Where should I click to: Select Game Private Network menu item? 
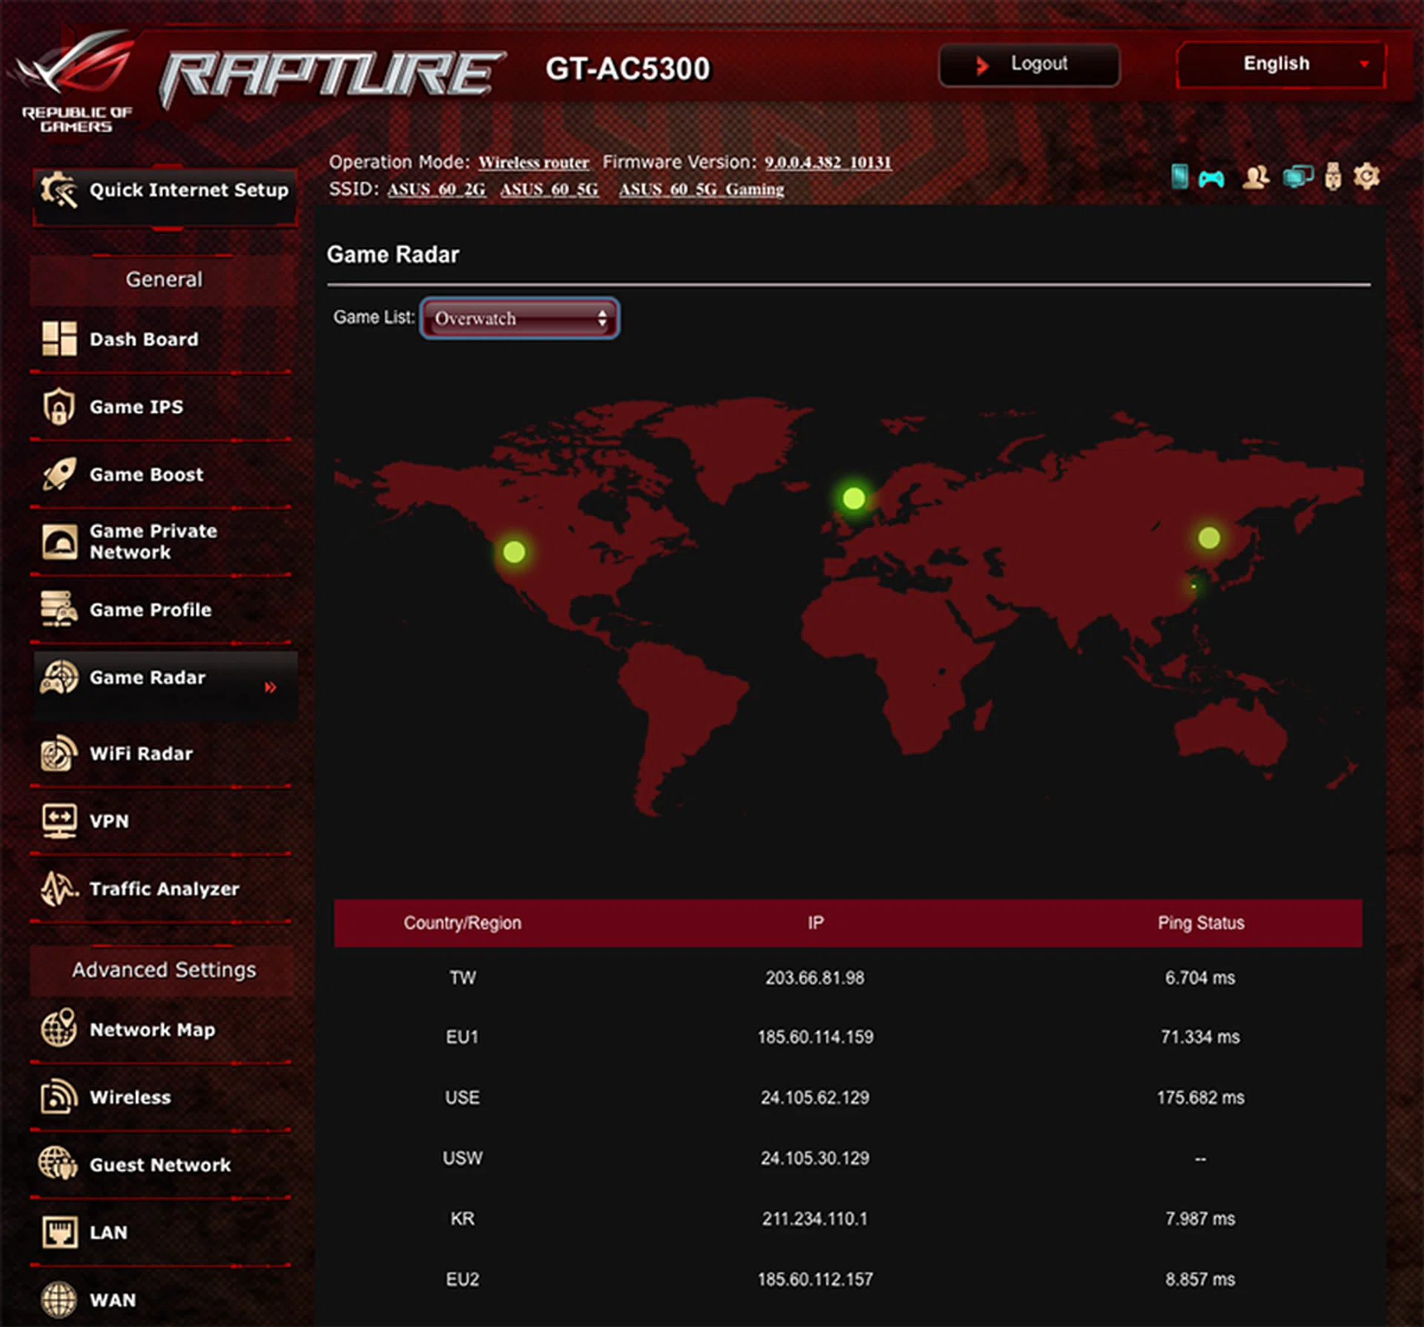click(153, 541)
